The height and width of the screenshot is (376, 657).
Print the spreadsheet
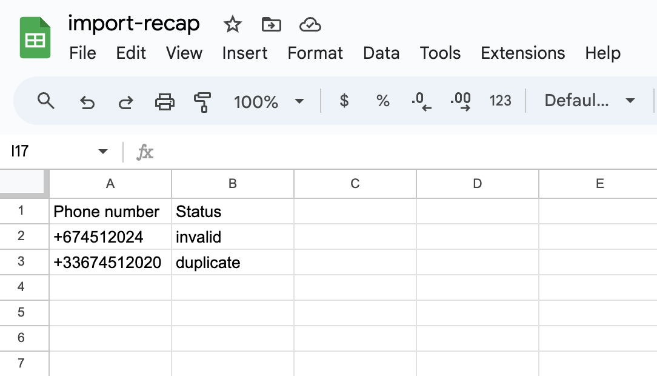point(165,101)
